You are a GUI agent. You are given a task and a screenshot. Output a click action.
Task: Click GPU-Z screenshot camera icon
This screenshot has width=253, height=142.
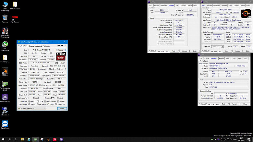[x=59, y=46]
